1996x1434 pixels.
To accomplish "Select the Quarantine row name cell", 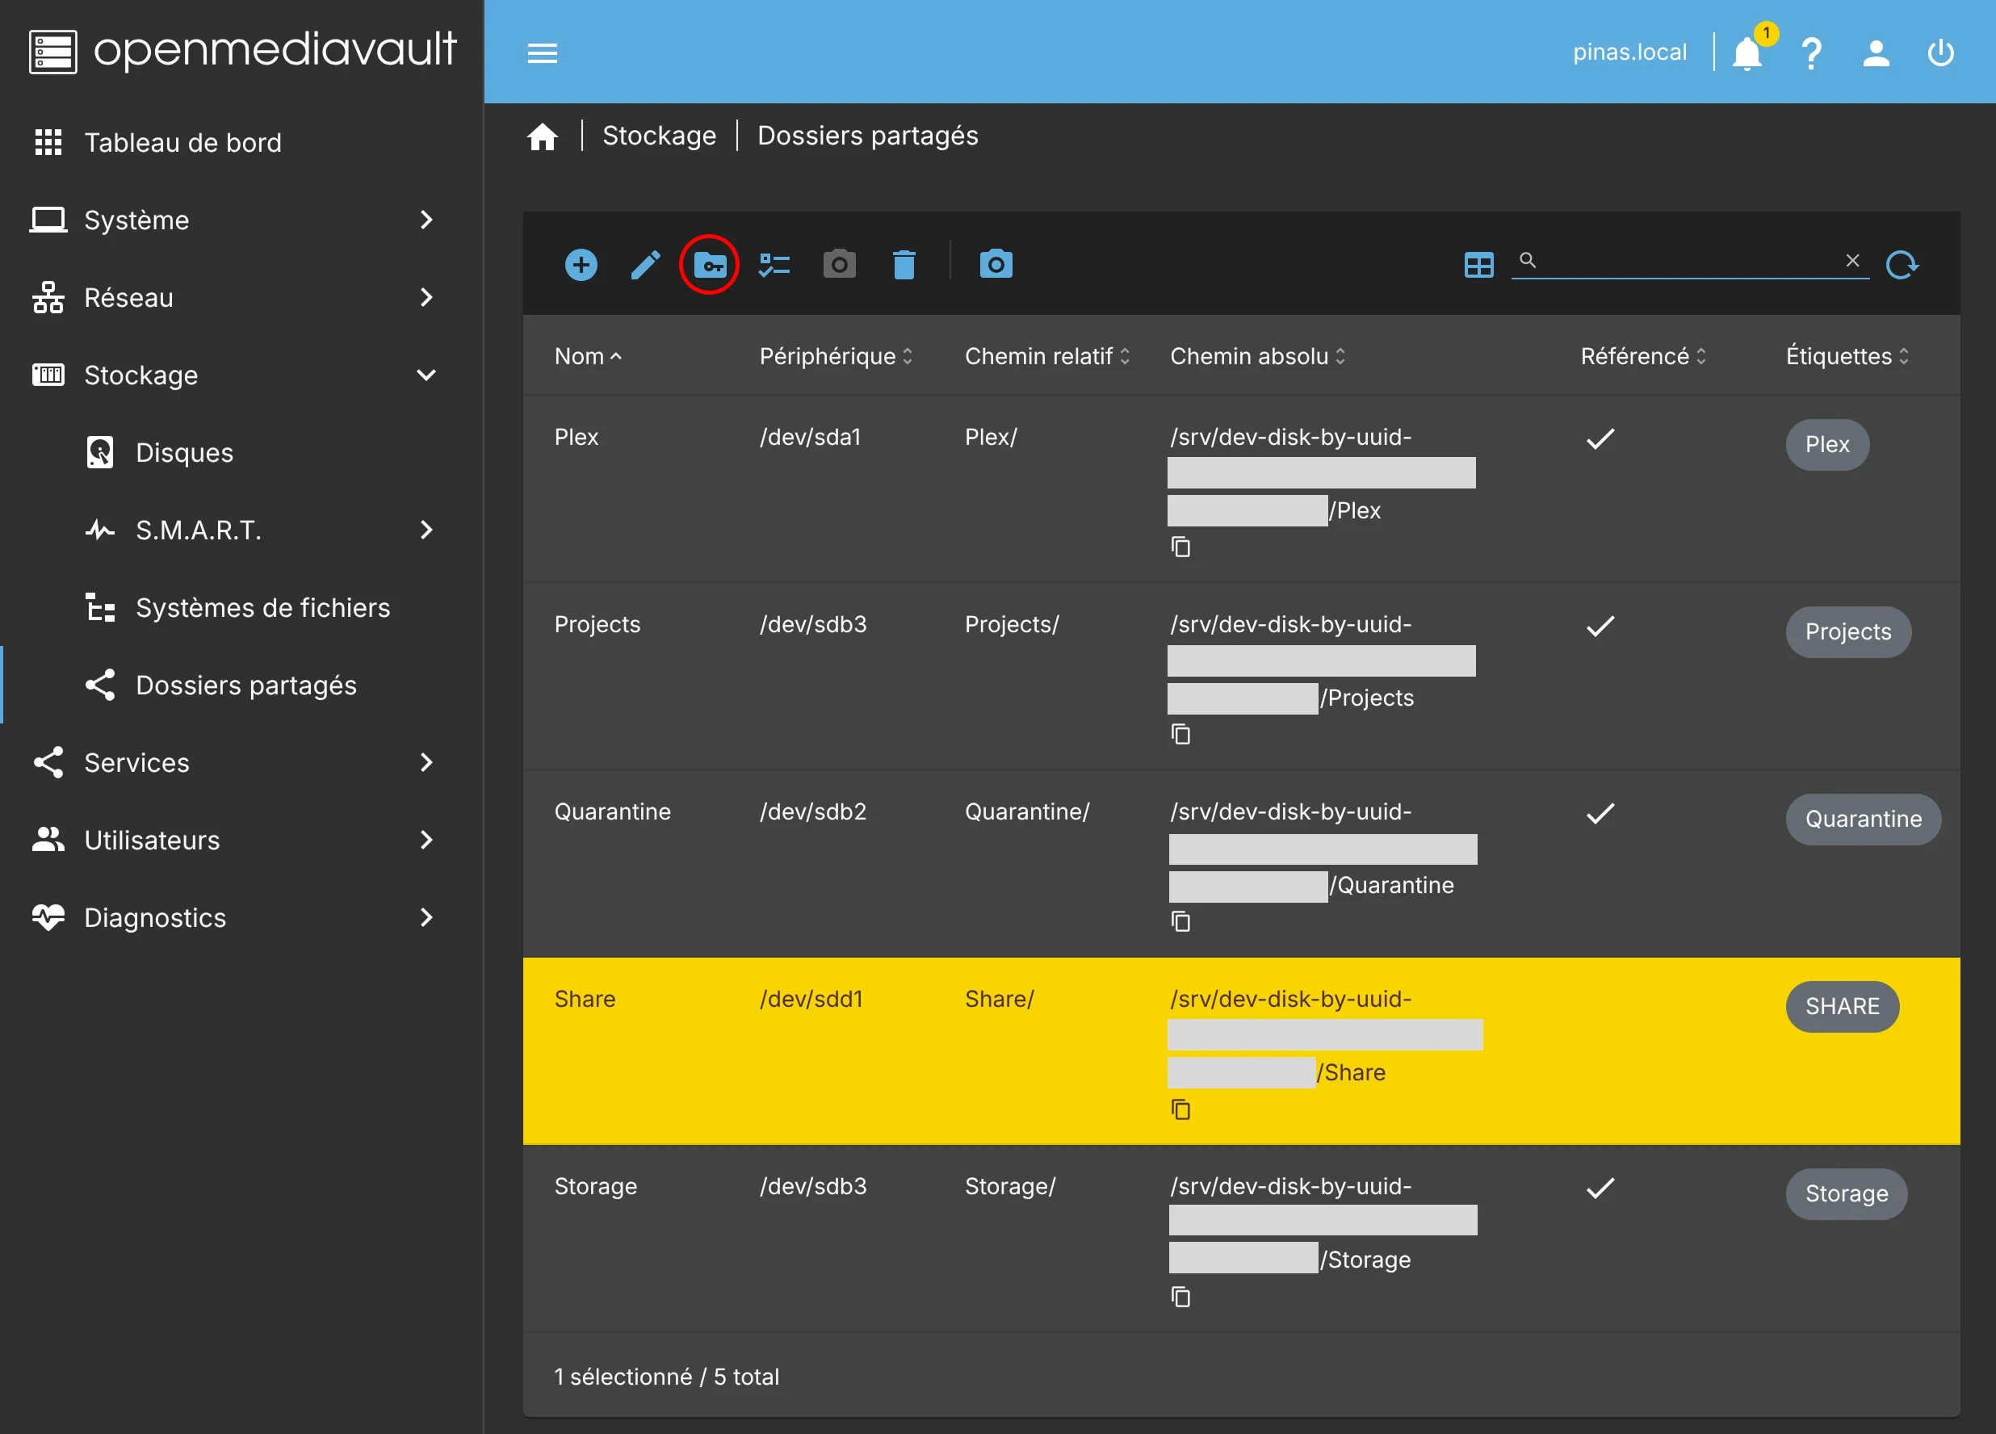I will (x=613, y=811).
